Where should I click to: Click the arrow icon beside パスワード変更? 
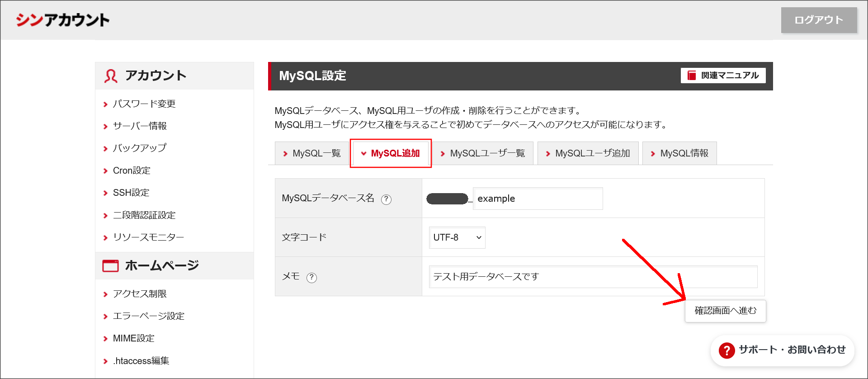pos(105,104)
